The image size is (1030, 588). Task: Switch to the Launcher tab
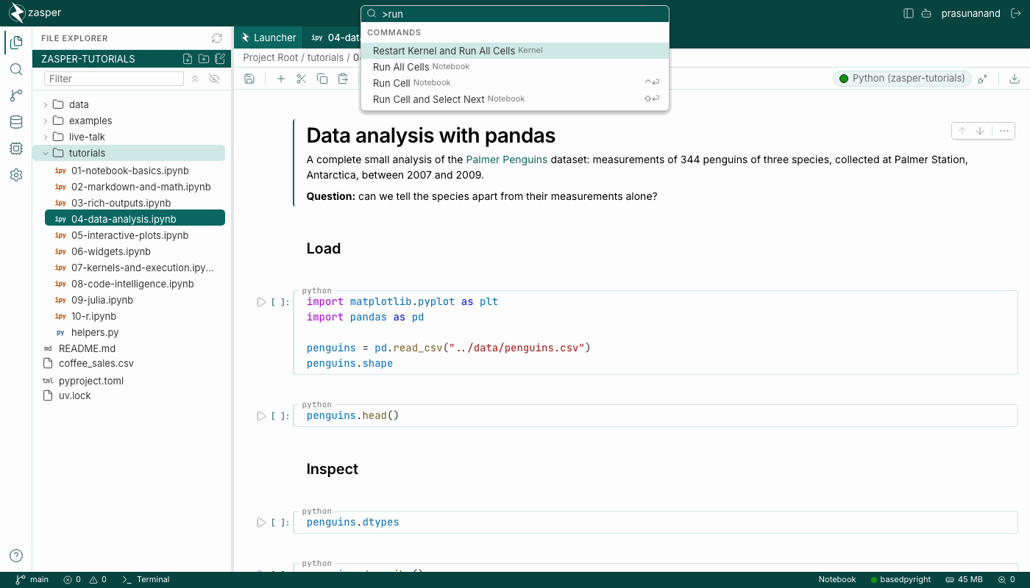(x=269, y=37)
